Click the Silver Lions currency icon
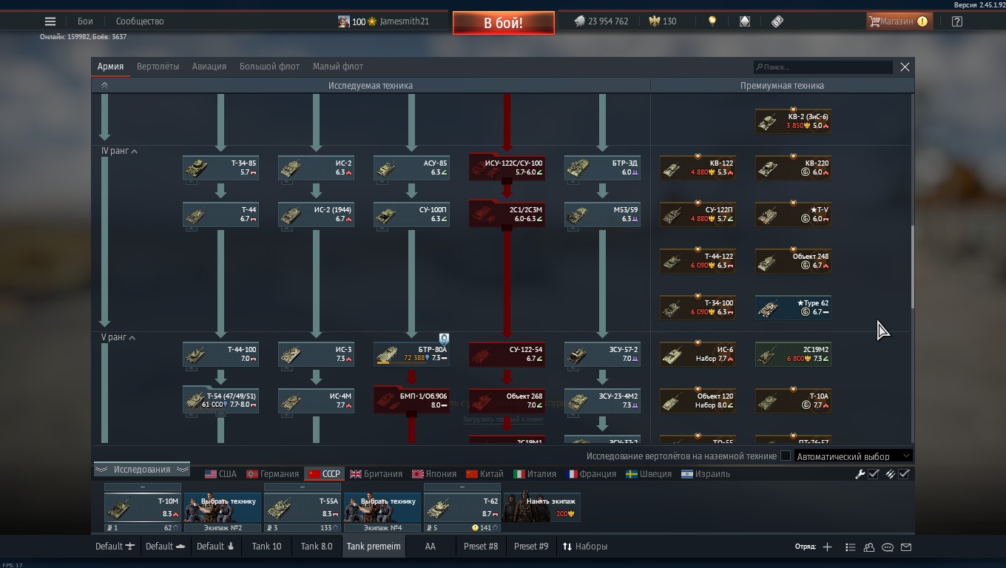The image size is (1006, 568). pos(579,21)
